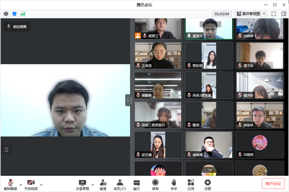
Task: Minimize the 腾讯会议 window
Action: [x=266, y=5]
